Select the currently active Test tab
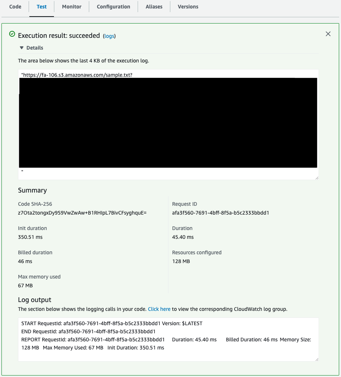Image resolution: width=341 pixels, height=377 pixels. [41, 6]
